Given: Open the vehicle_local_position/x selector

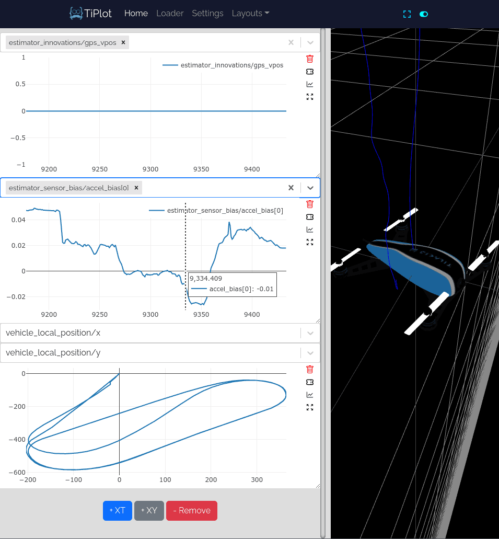Looking at the screenshot, I should click(160, 333).
